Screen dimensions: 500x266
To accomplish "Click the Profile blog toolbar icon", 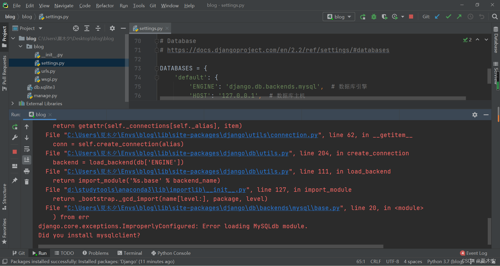I will point(395,17).
